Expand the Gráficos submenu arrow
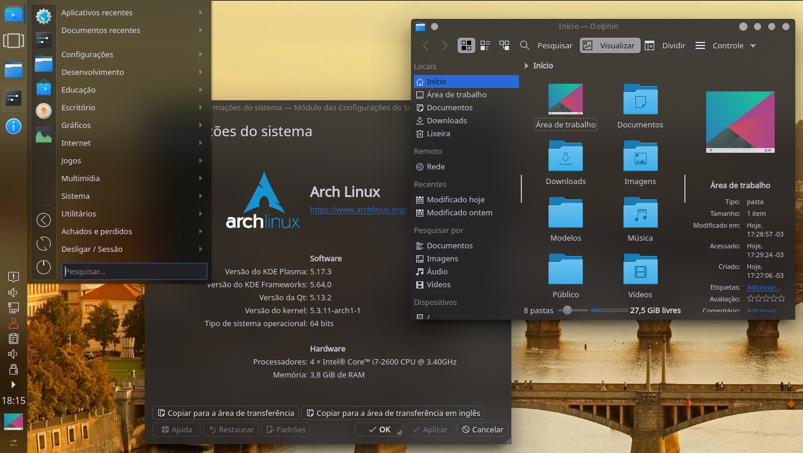Screen dimensions: 803x453 pyautogui.click(x=201, y=125)
